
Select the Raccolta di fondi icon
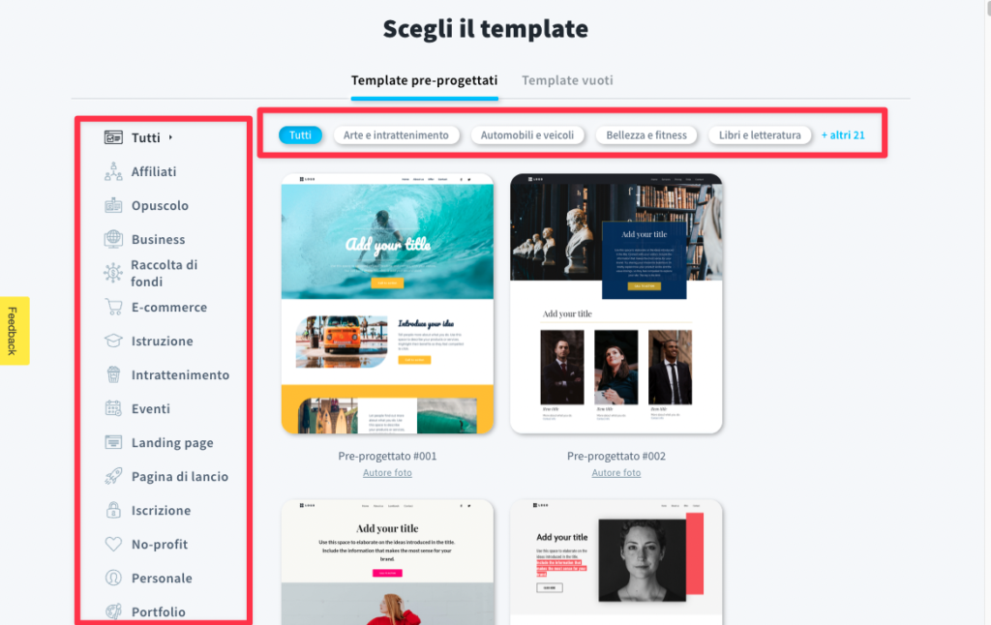click(x=113, y=273)
